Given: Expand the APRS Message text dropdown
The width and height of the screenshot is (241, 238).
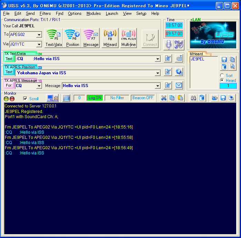Looking at the screenshot, I should pyautogui.click(x=158, y=86).
